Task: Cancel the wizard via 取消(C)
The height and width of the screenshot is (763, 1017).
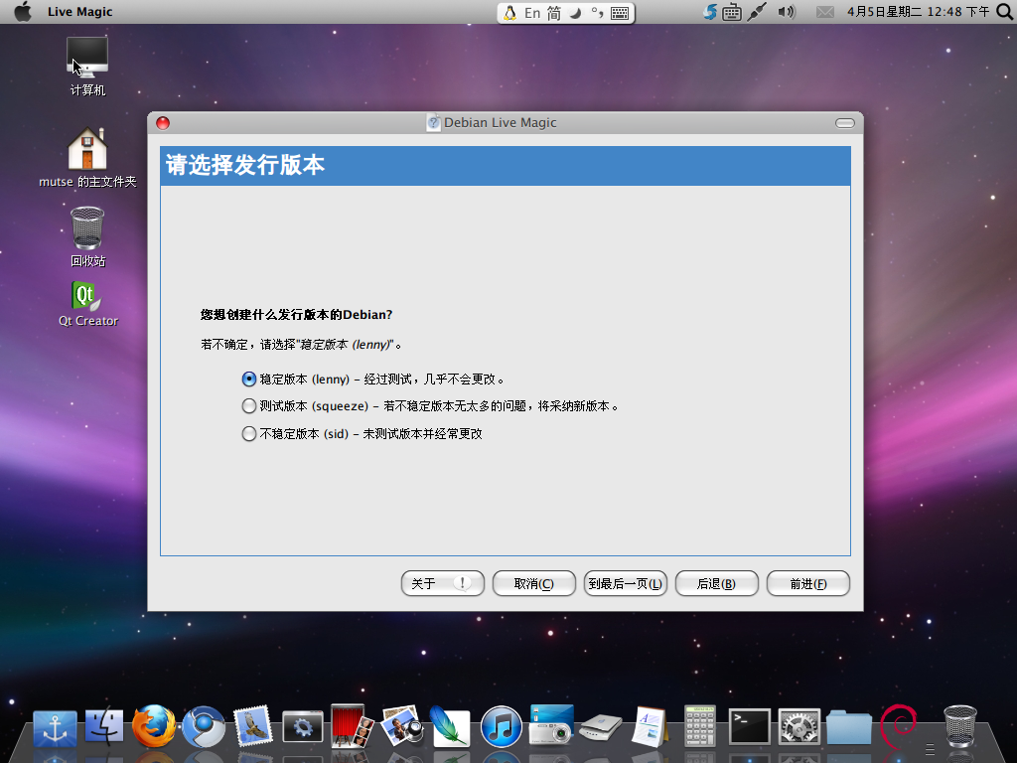Action: tap(533, 583)
